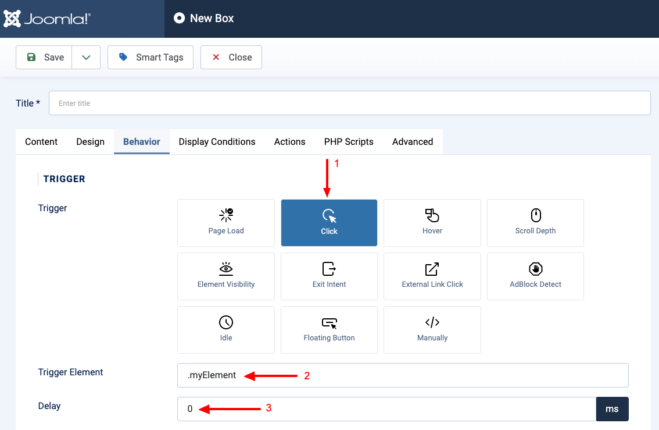Click the Joomla logo
The image size is (659, 430).
tap(47, 19)
